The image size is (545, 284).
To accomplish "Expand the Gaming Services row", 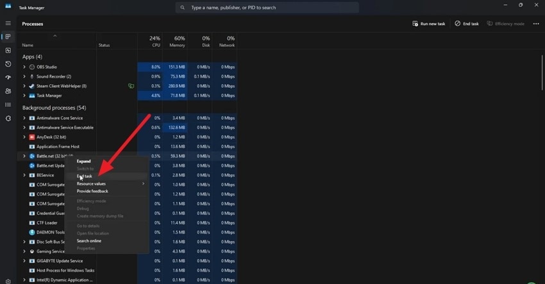I will (24, 251).
